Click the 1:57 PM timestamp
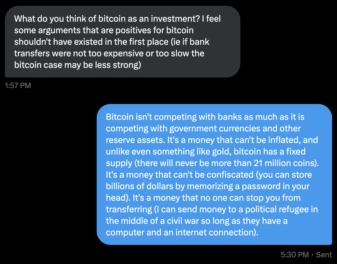Image resolution: width=337 pixels, height=264 pixels. click(x=18, y=85)
